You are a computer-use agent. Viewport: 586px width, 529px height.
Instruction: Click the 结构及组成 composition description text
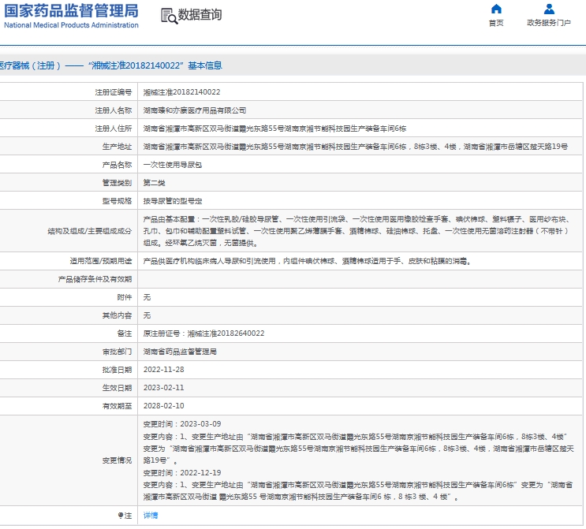tap(357, 231)
